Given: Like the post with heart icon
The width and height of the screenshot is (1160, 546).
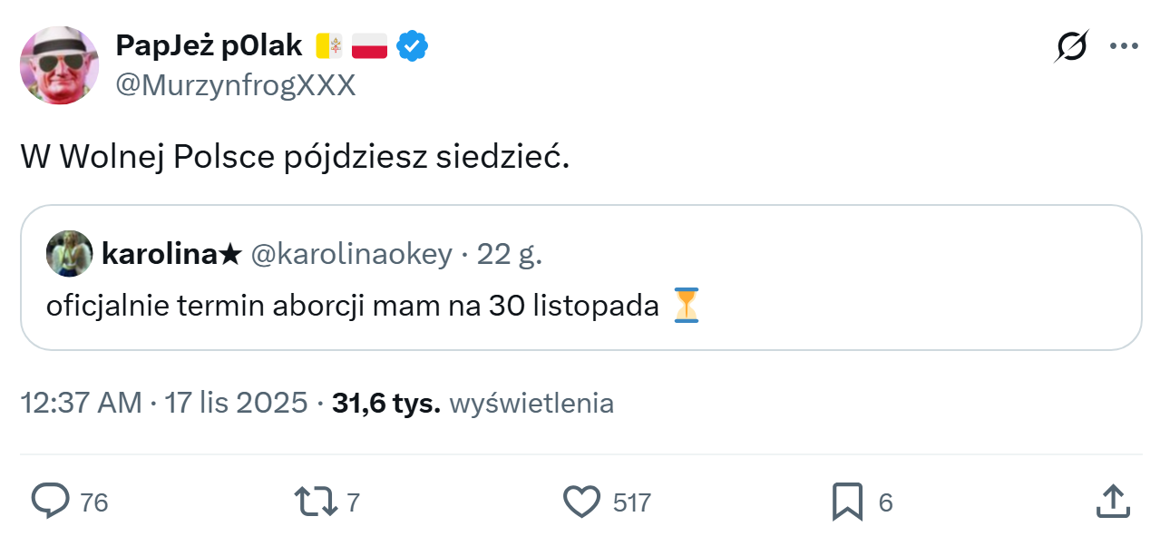Looking at the screenshot, I should point(582,501).
